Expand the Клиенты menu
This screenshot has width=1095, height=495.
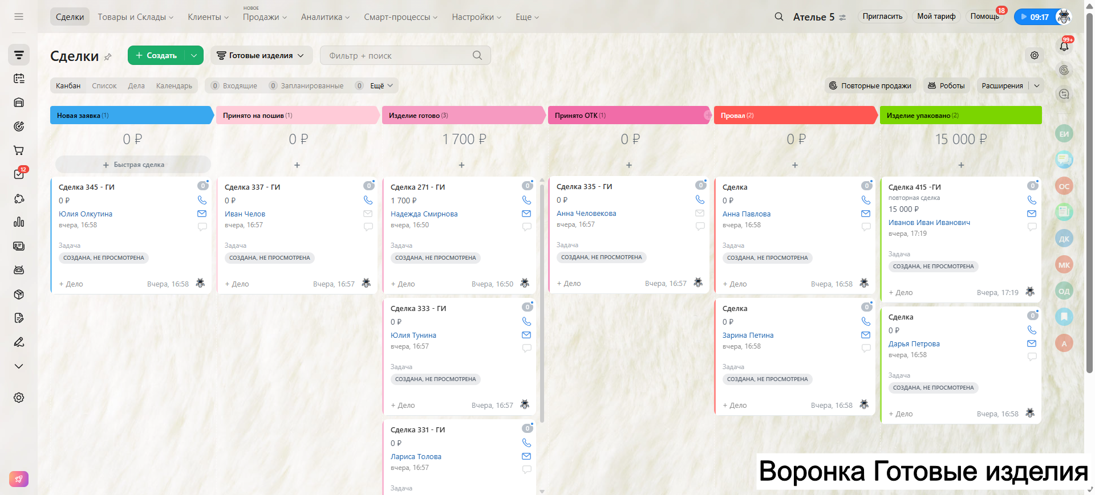[208, 17]
